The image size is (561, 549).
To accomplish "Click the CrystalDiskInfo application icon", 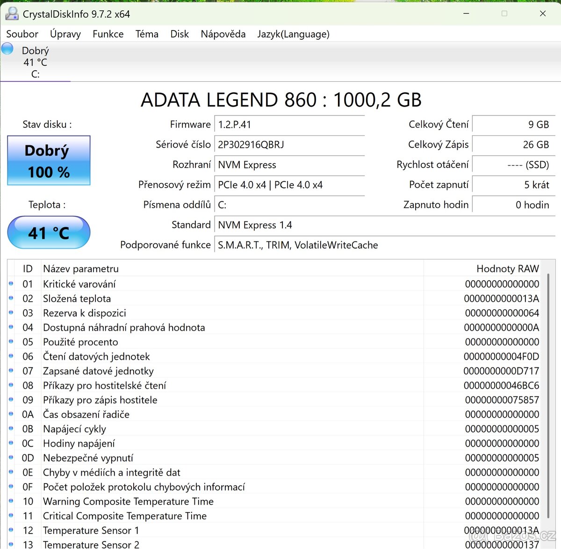I will pos(12,14).
